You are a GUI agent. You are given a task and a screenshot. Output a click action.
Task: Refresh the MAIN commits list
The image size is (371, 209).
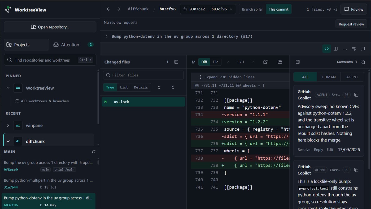[94, 152]
